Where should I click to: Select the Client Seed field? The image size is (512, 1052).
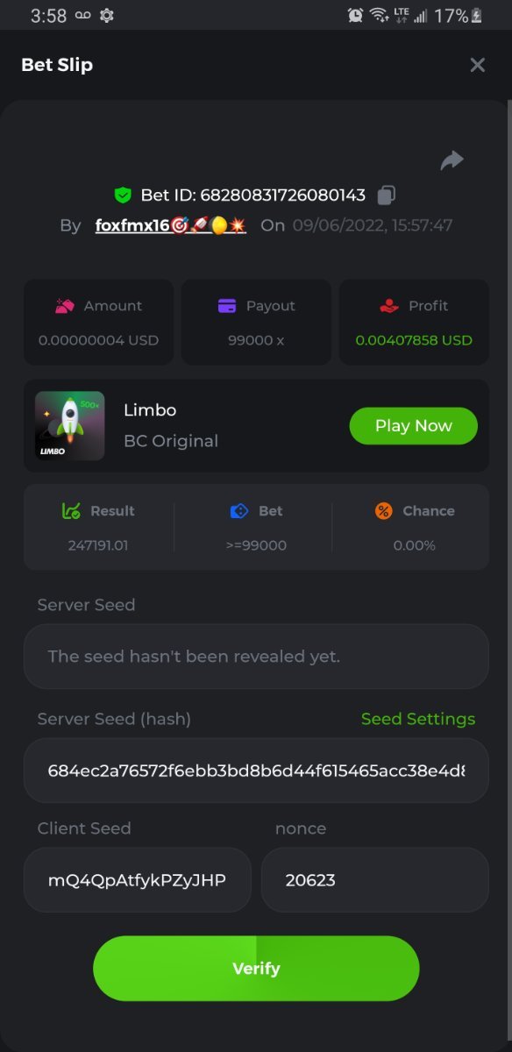pyautogui.click(x=138, y=879)
